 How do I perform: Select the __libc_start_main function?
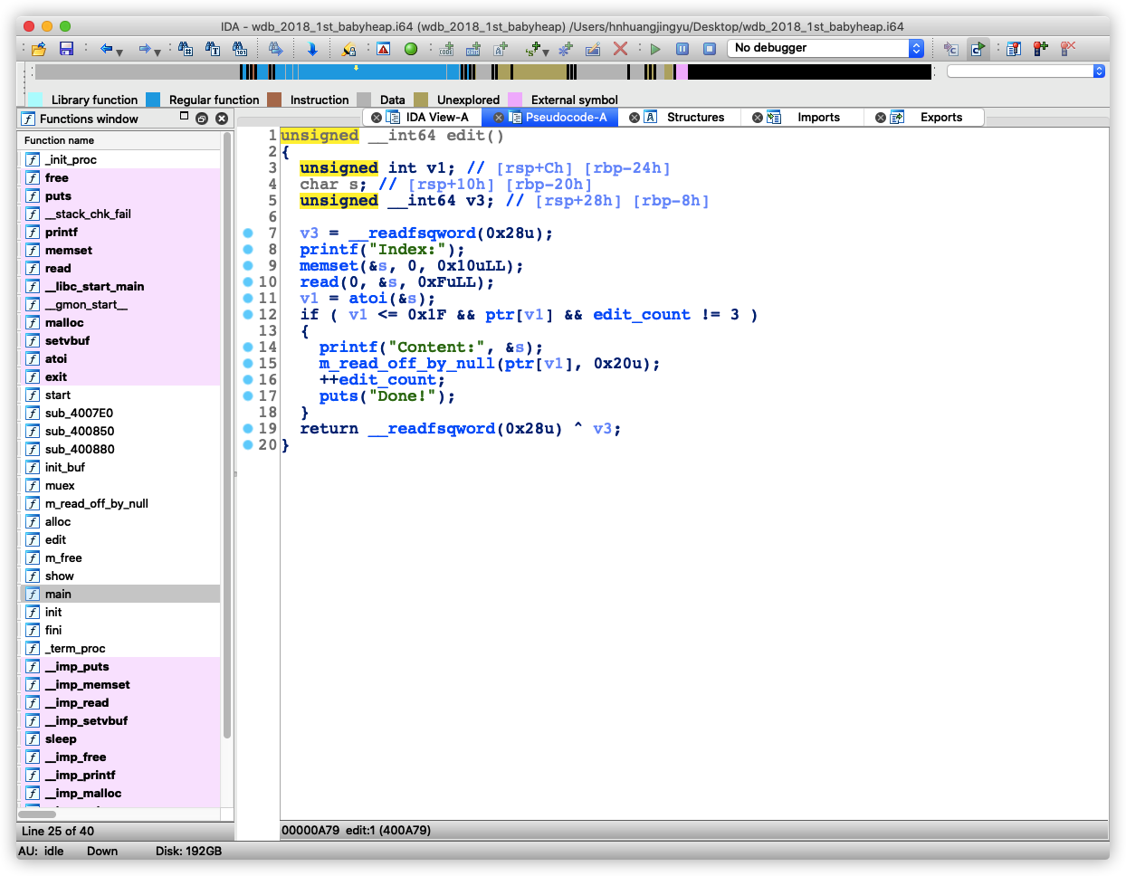pos(119,286)
